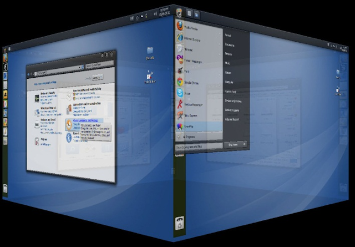Viewport: 355px width, 247px height.
Task: Open the volume icon in the system tray
Action: point(155,14)
